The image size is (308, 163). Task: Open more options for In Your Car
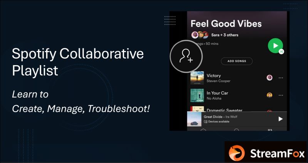tap(281, 95)
